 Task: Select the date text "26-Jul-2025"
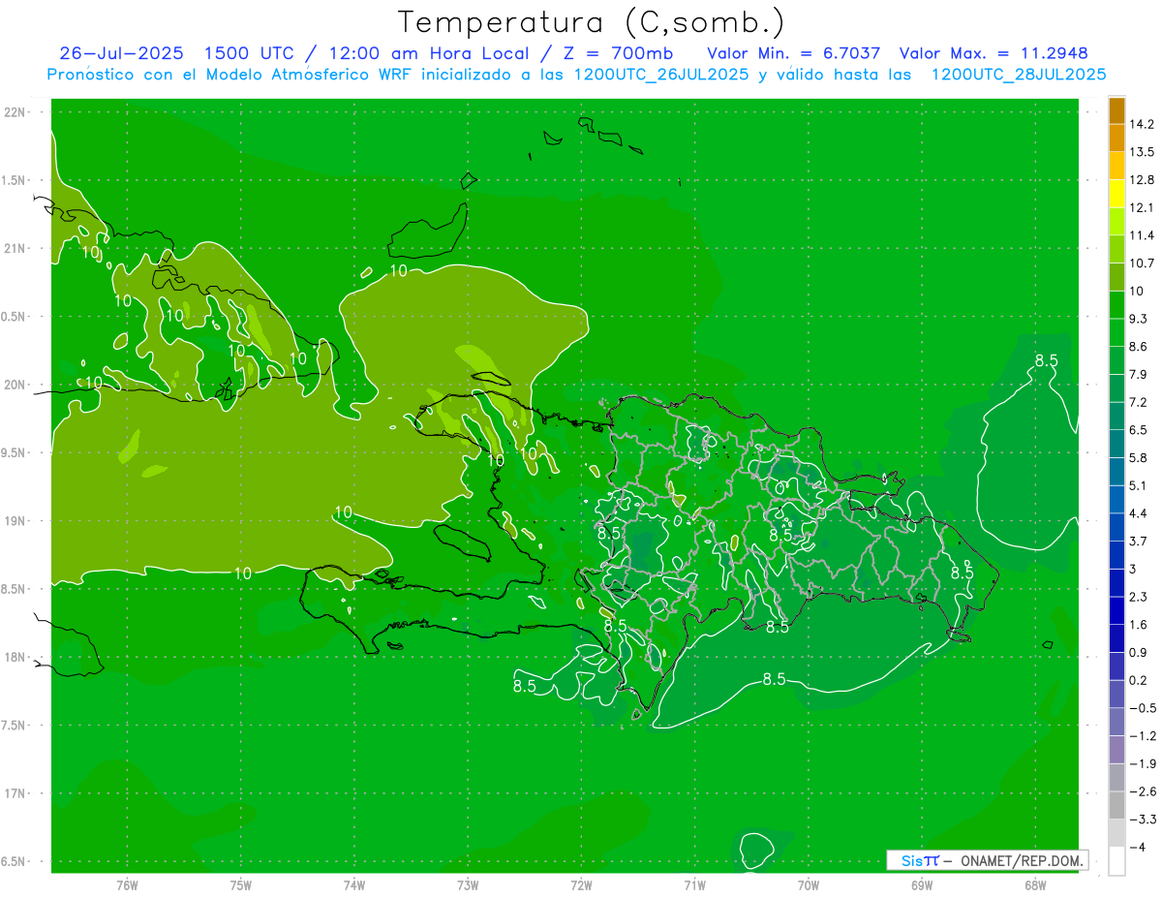[124, 53]
